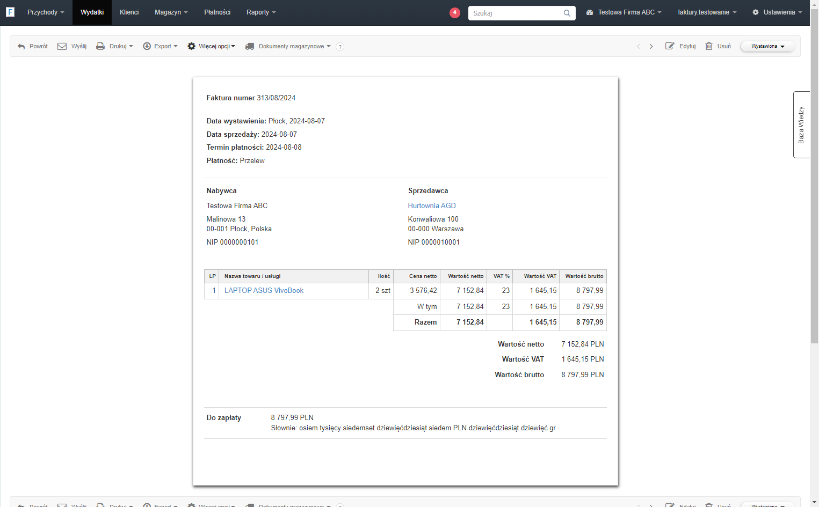Select the Wydatki tab
Viewport: 819px width, 507px height.
click(92, 12)
